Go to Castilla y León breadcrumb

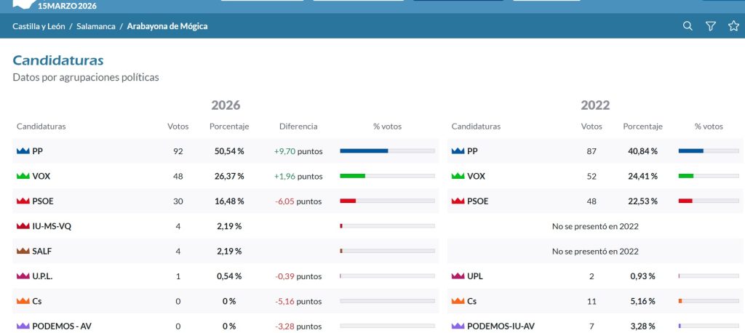(x=39, y=26)
